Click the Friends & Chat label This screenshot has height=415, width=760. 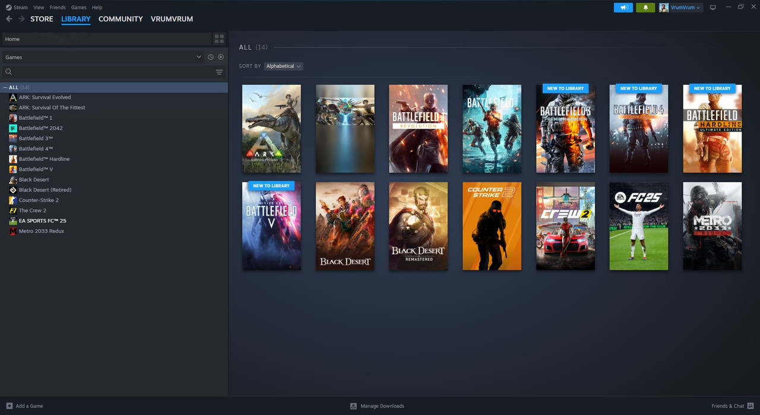pyautogui.click(x=727, y=406)
